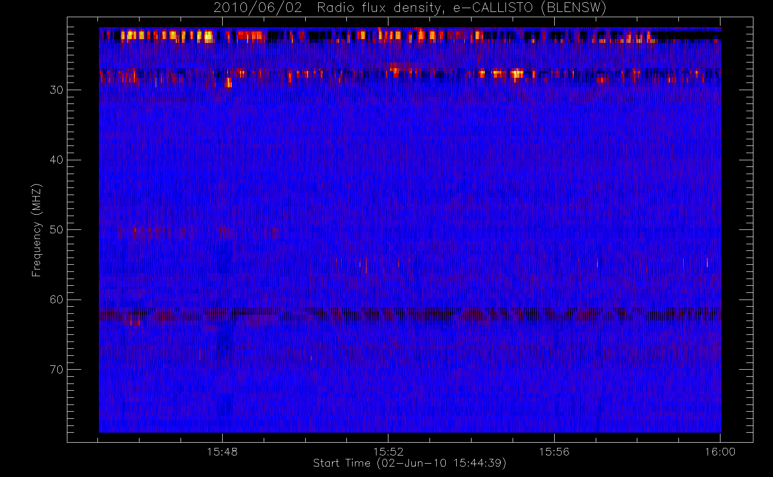Screen dimensions: 773x477
Task: Click the 60 frequency tick label
Action: [x=56, y=300]
